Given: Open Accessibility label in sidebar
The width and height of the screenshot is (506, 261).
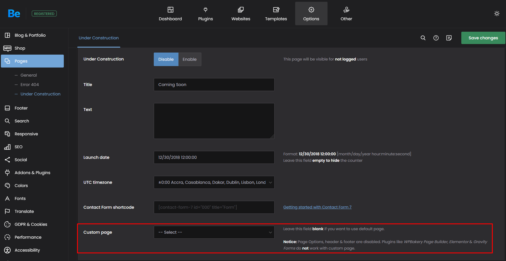Looking at the screenshot, I should pos(27,250).
